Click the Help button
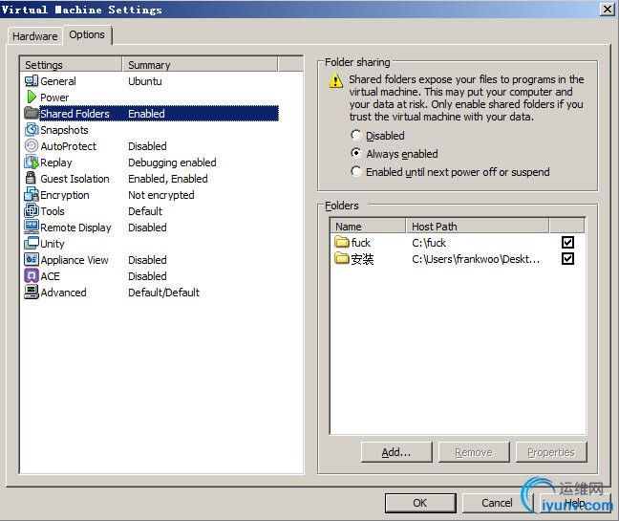 click(574, 503)
